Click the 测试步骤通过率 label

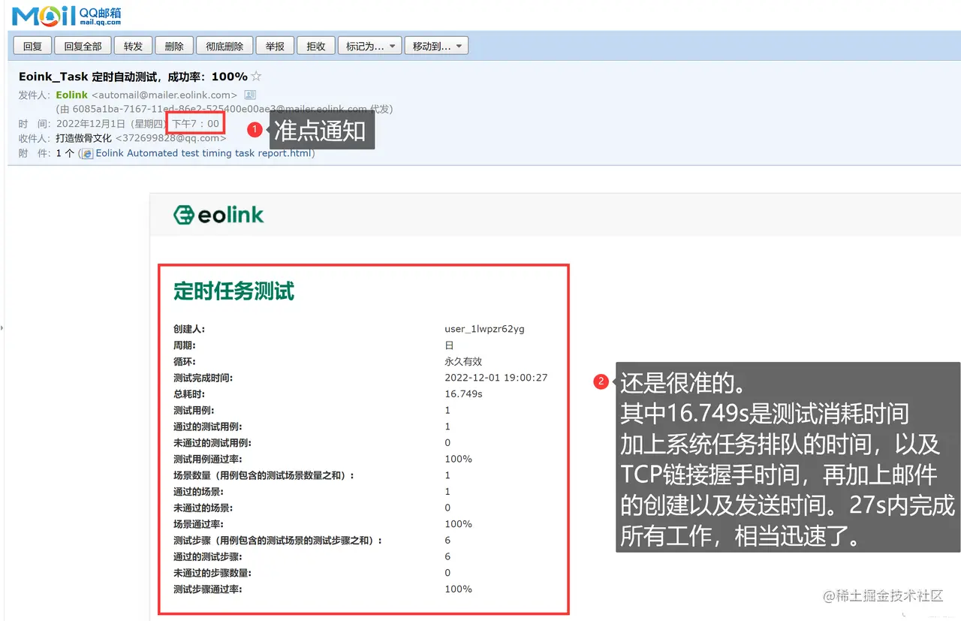(x=207, y=589)
